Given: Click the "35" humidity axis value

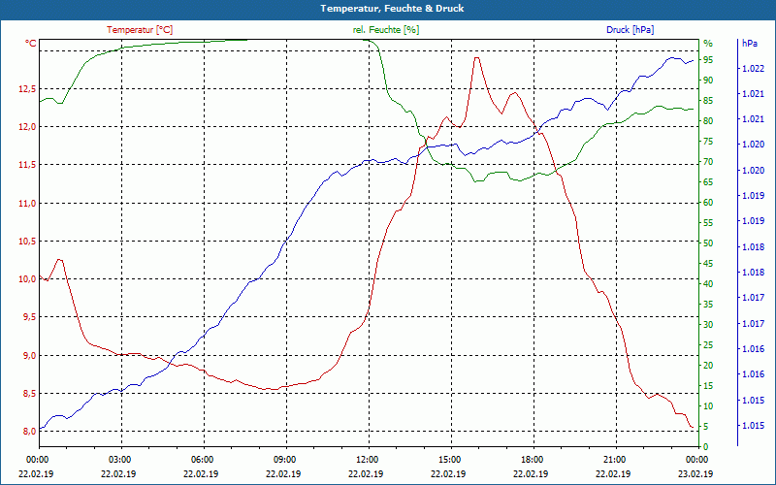Looking at the screenshot, I should [708, 305].
